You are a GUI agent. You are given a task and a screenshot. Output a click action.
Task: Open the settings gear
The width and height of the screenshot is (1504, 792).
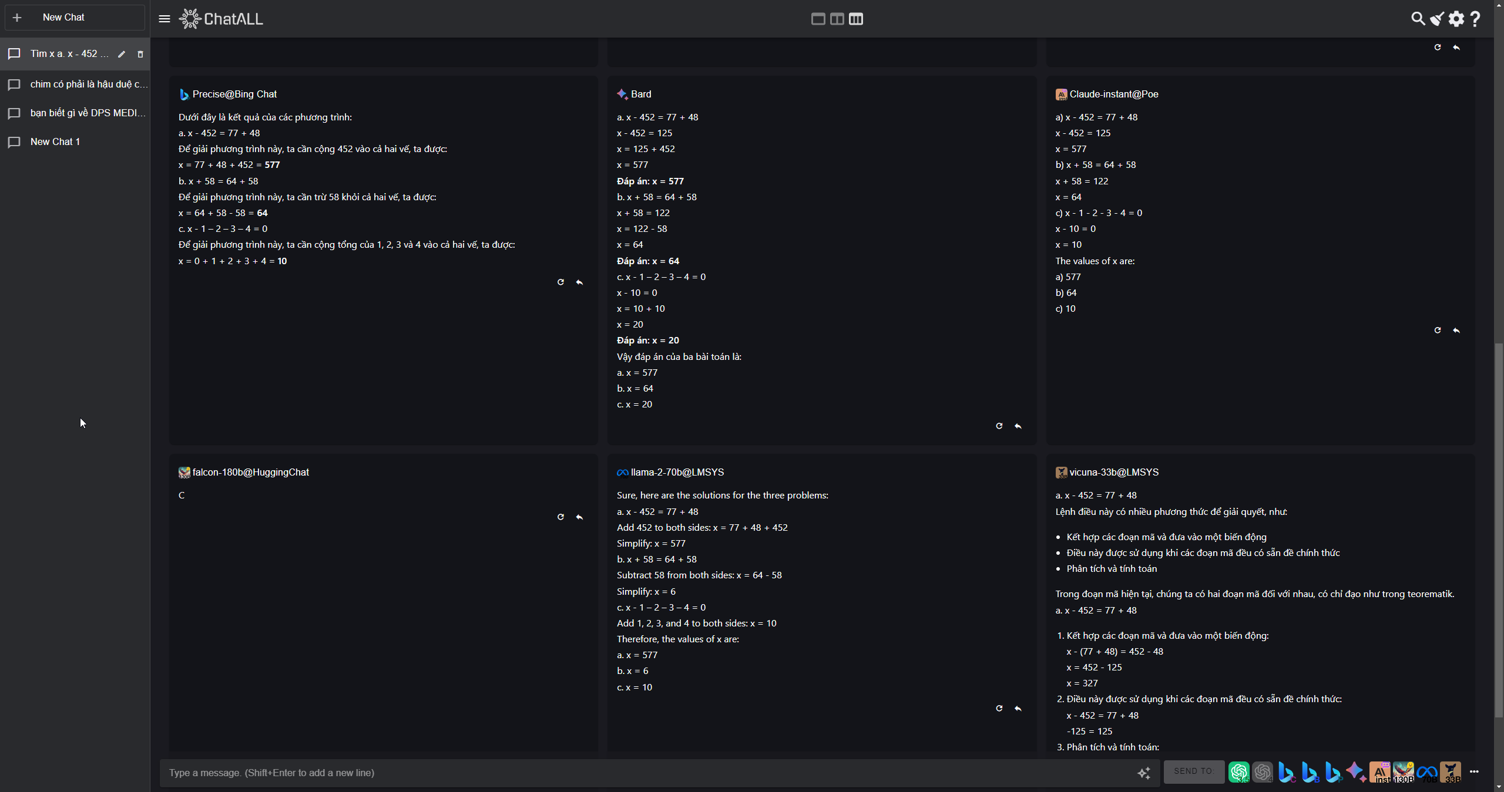[1456, 19]
